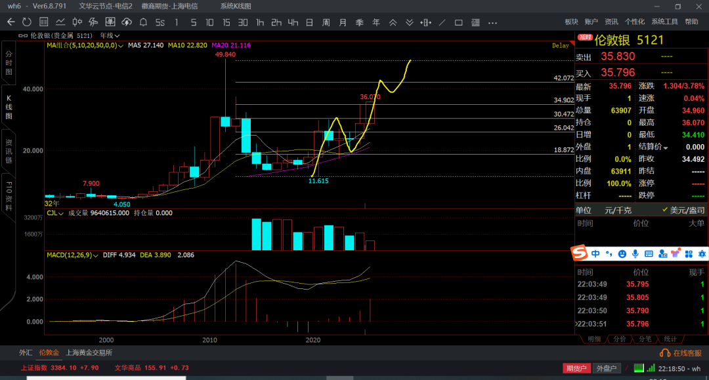The width and height of the screenshot is (709, 380).
Task: Select the 年 yearly period button
Action: [376, 22]
